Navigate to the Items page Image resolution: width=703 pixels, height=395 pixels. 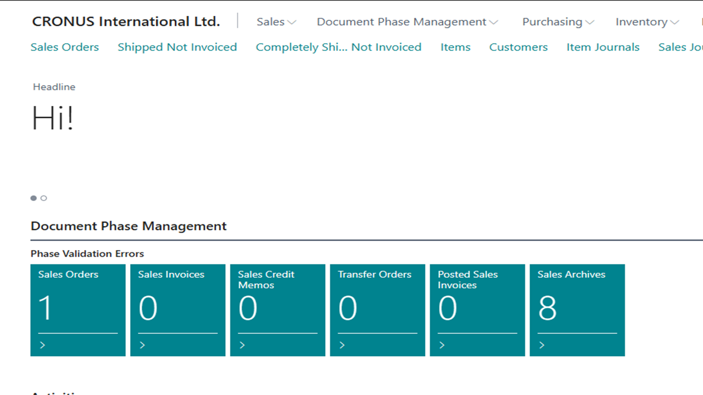pyautogui.click(x=455, y=47)
